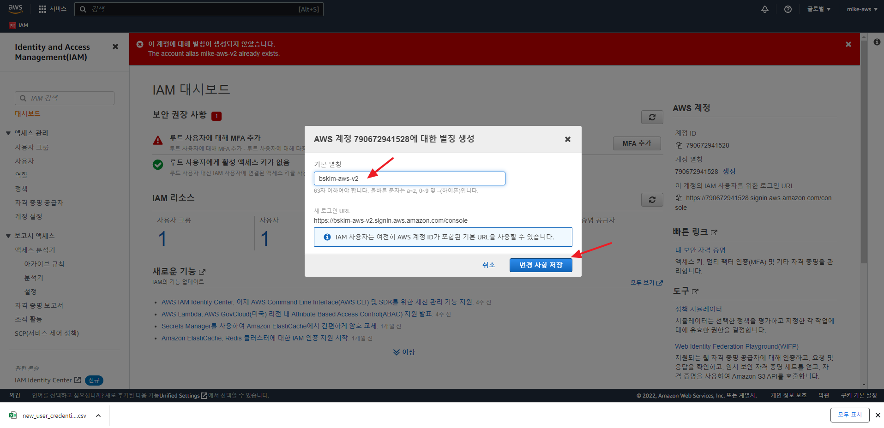Open 조직 활동 in the sidebar
The image size is (884, 428).
point(29,319)
